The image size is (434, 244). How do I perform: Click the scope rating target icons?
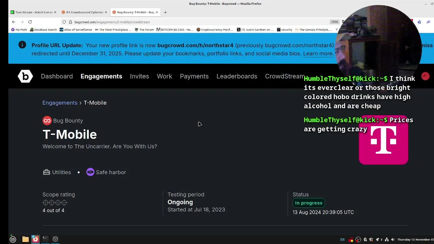click(55, 203)
